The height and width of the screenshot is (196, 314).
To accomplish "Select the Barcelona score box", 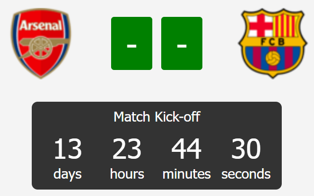I will (x=182, y=44).
